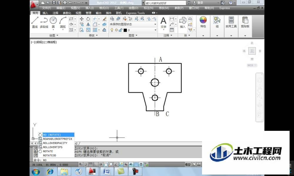This screenshot has height=176, width=294.
Task: Select the Polyline (多段线) tool
Action: point(44,22)
